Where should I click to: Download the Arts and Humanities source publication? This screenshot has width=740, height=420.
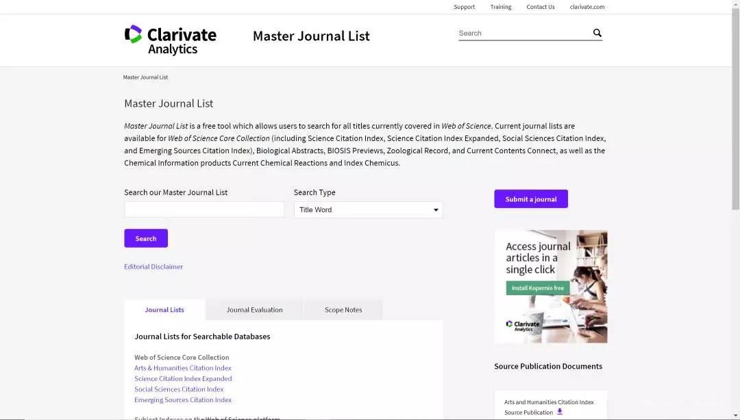click(560, 412)
